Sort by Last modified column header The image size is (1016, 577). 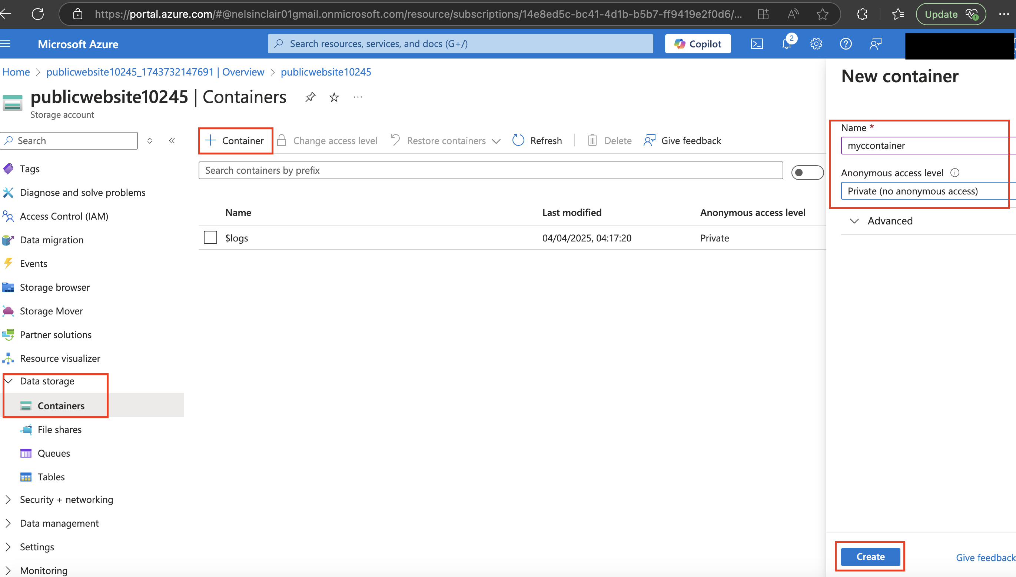[572, 213]
